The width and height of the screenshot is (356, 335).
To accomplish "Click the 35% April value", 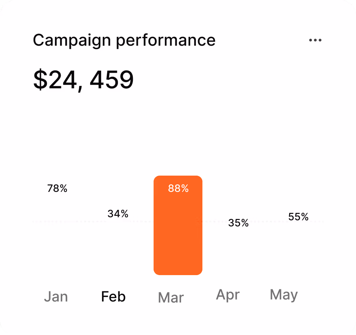I will pyautogui.click(x=238, y=223).
